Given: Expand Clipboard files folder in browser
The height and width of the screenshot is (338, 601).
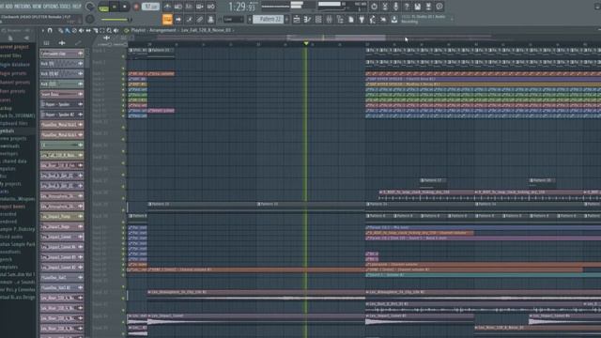Looking at the screenshot, I should click(14, 124).
